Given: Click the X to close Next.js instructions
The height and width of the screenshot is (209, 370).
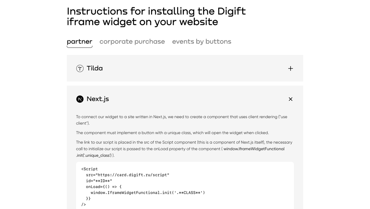Looking at the screenshot, I should (290, 99).
